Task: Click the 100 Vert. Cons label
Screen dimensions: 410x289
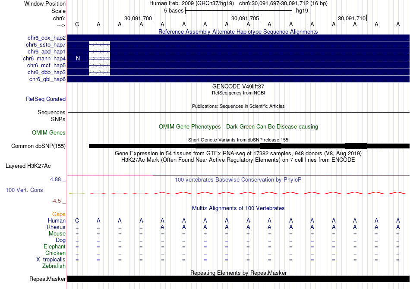Action: (24, 190)
